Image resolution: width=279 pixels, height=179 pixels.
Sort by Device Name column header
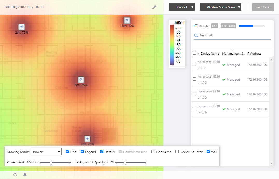[210, 54]
